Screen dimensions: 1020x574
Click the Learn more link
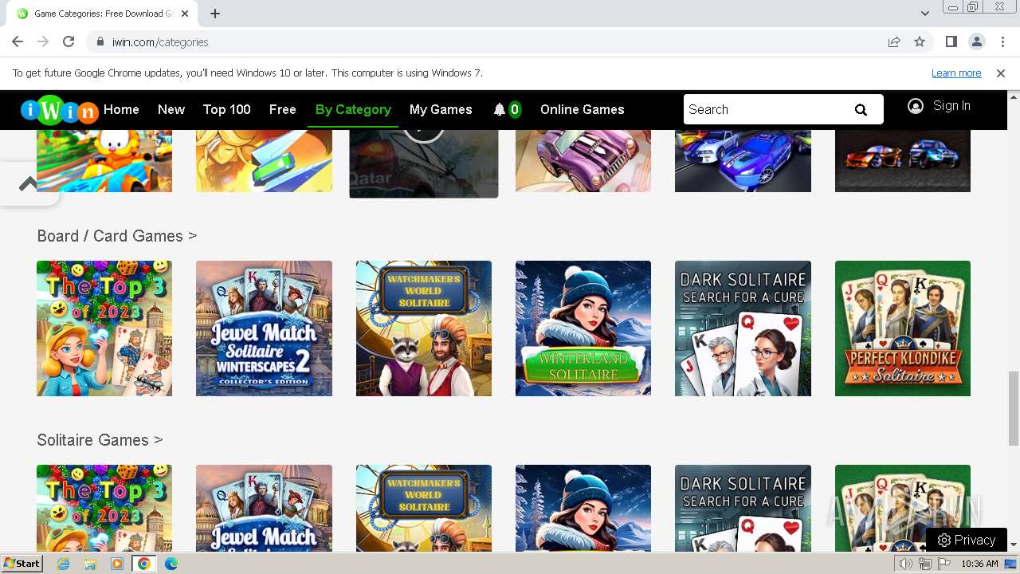coord(956,73)
